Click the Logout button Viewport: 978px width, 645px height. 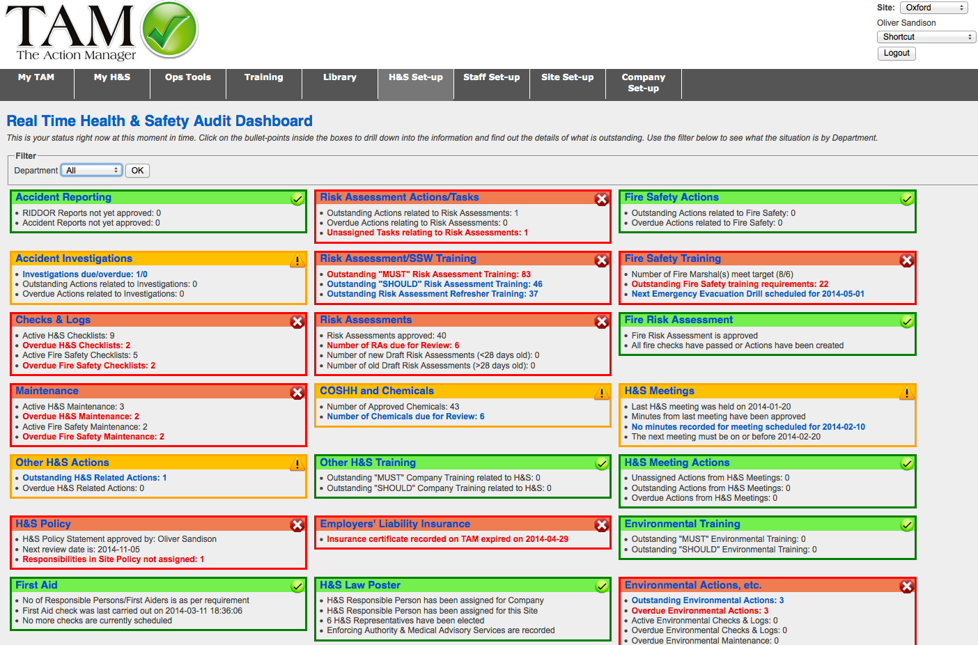click(896, 54)
